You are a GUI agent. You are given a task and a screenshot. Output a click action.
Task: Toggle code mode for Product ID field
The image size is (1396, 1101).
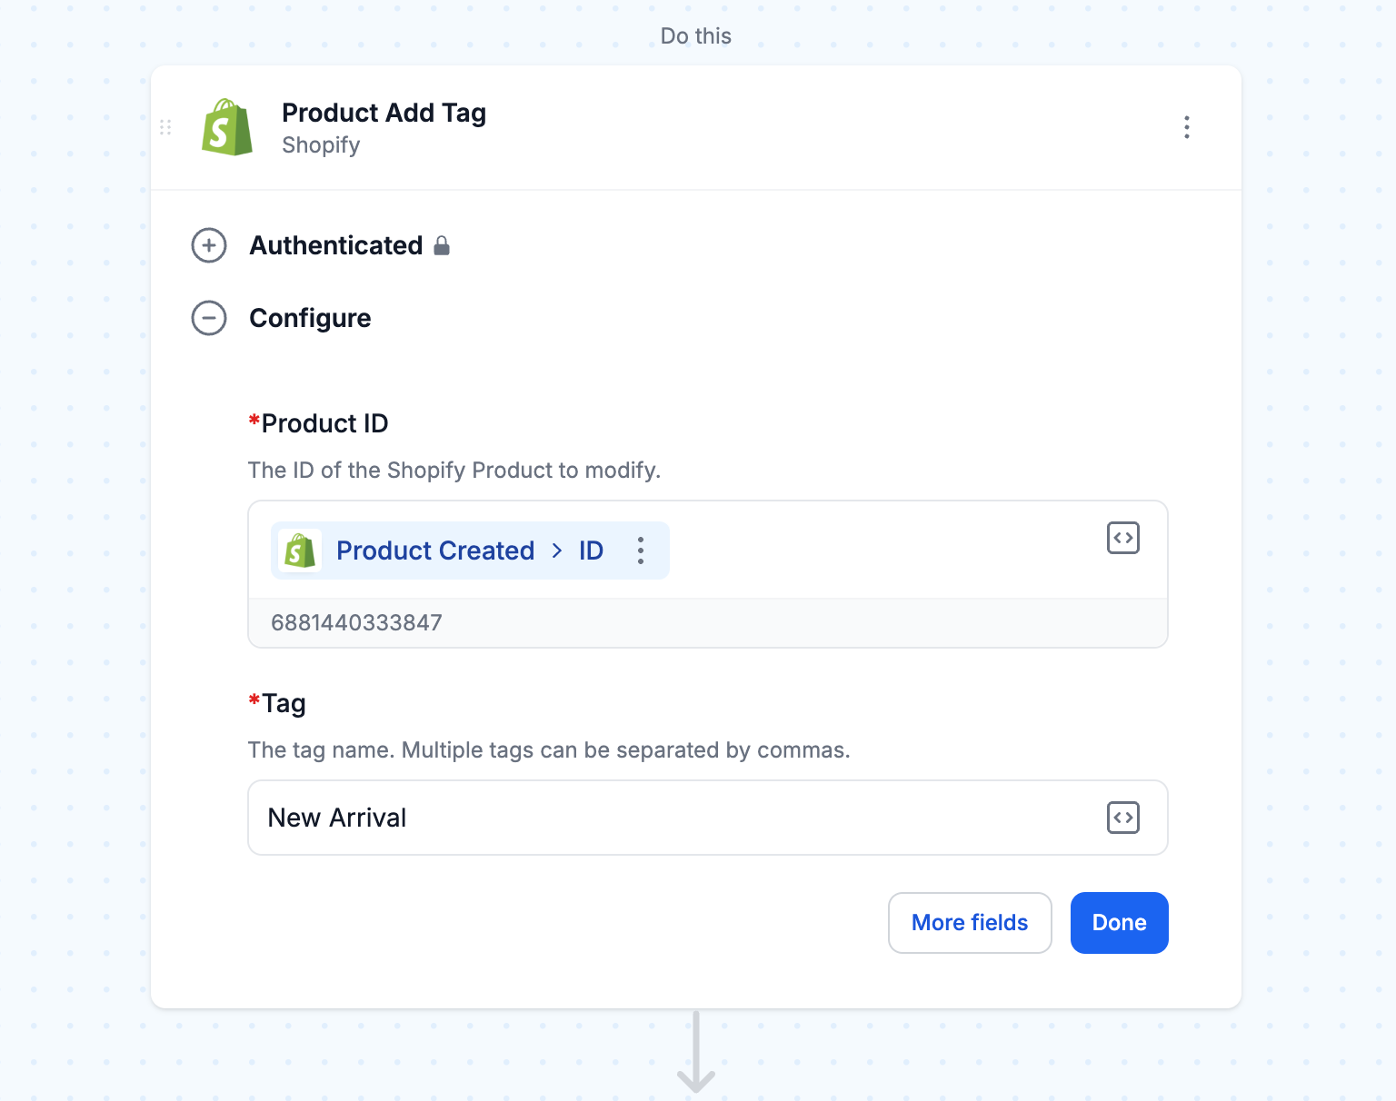pyautogui.click(x=1123, y=538)
